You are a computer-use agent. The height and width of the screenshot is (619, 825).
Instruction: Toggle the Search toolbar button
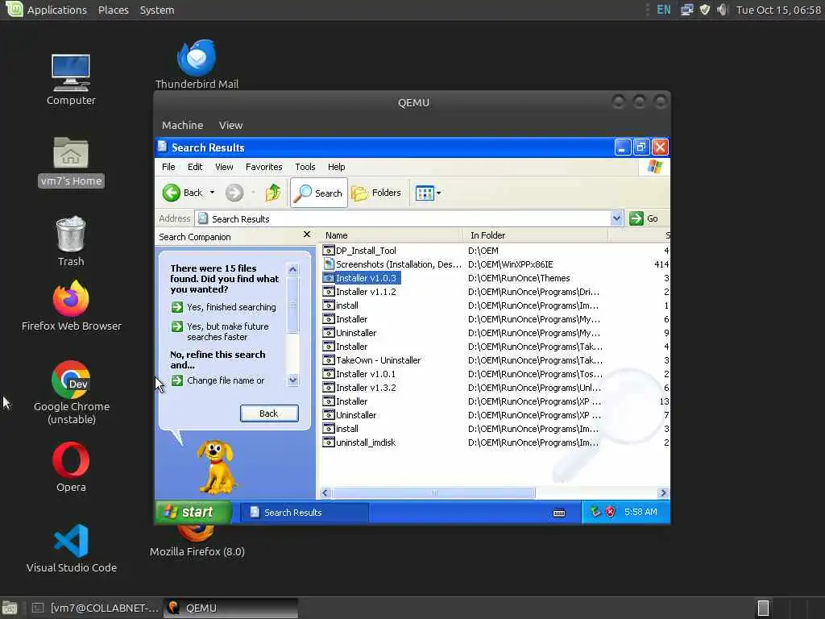318,193
